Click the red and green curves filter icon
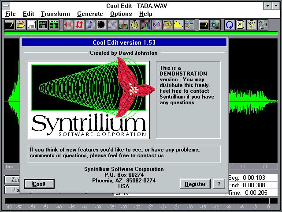Viewport: 282px width, 212px height. pyautogui.click(x=145, y=25)
